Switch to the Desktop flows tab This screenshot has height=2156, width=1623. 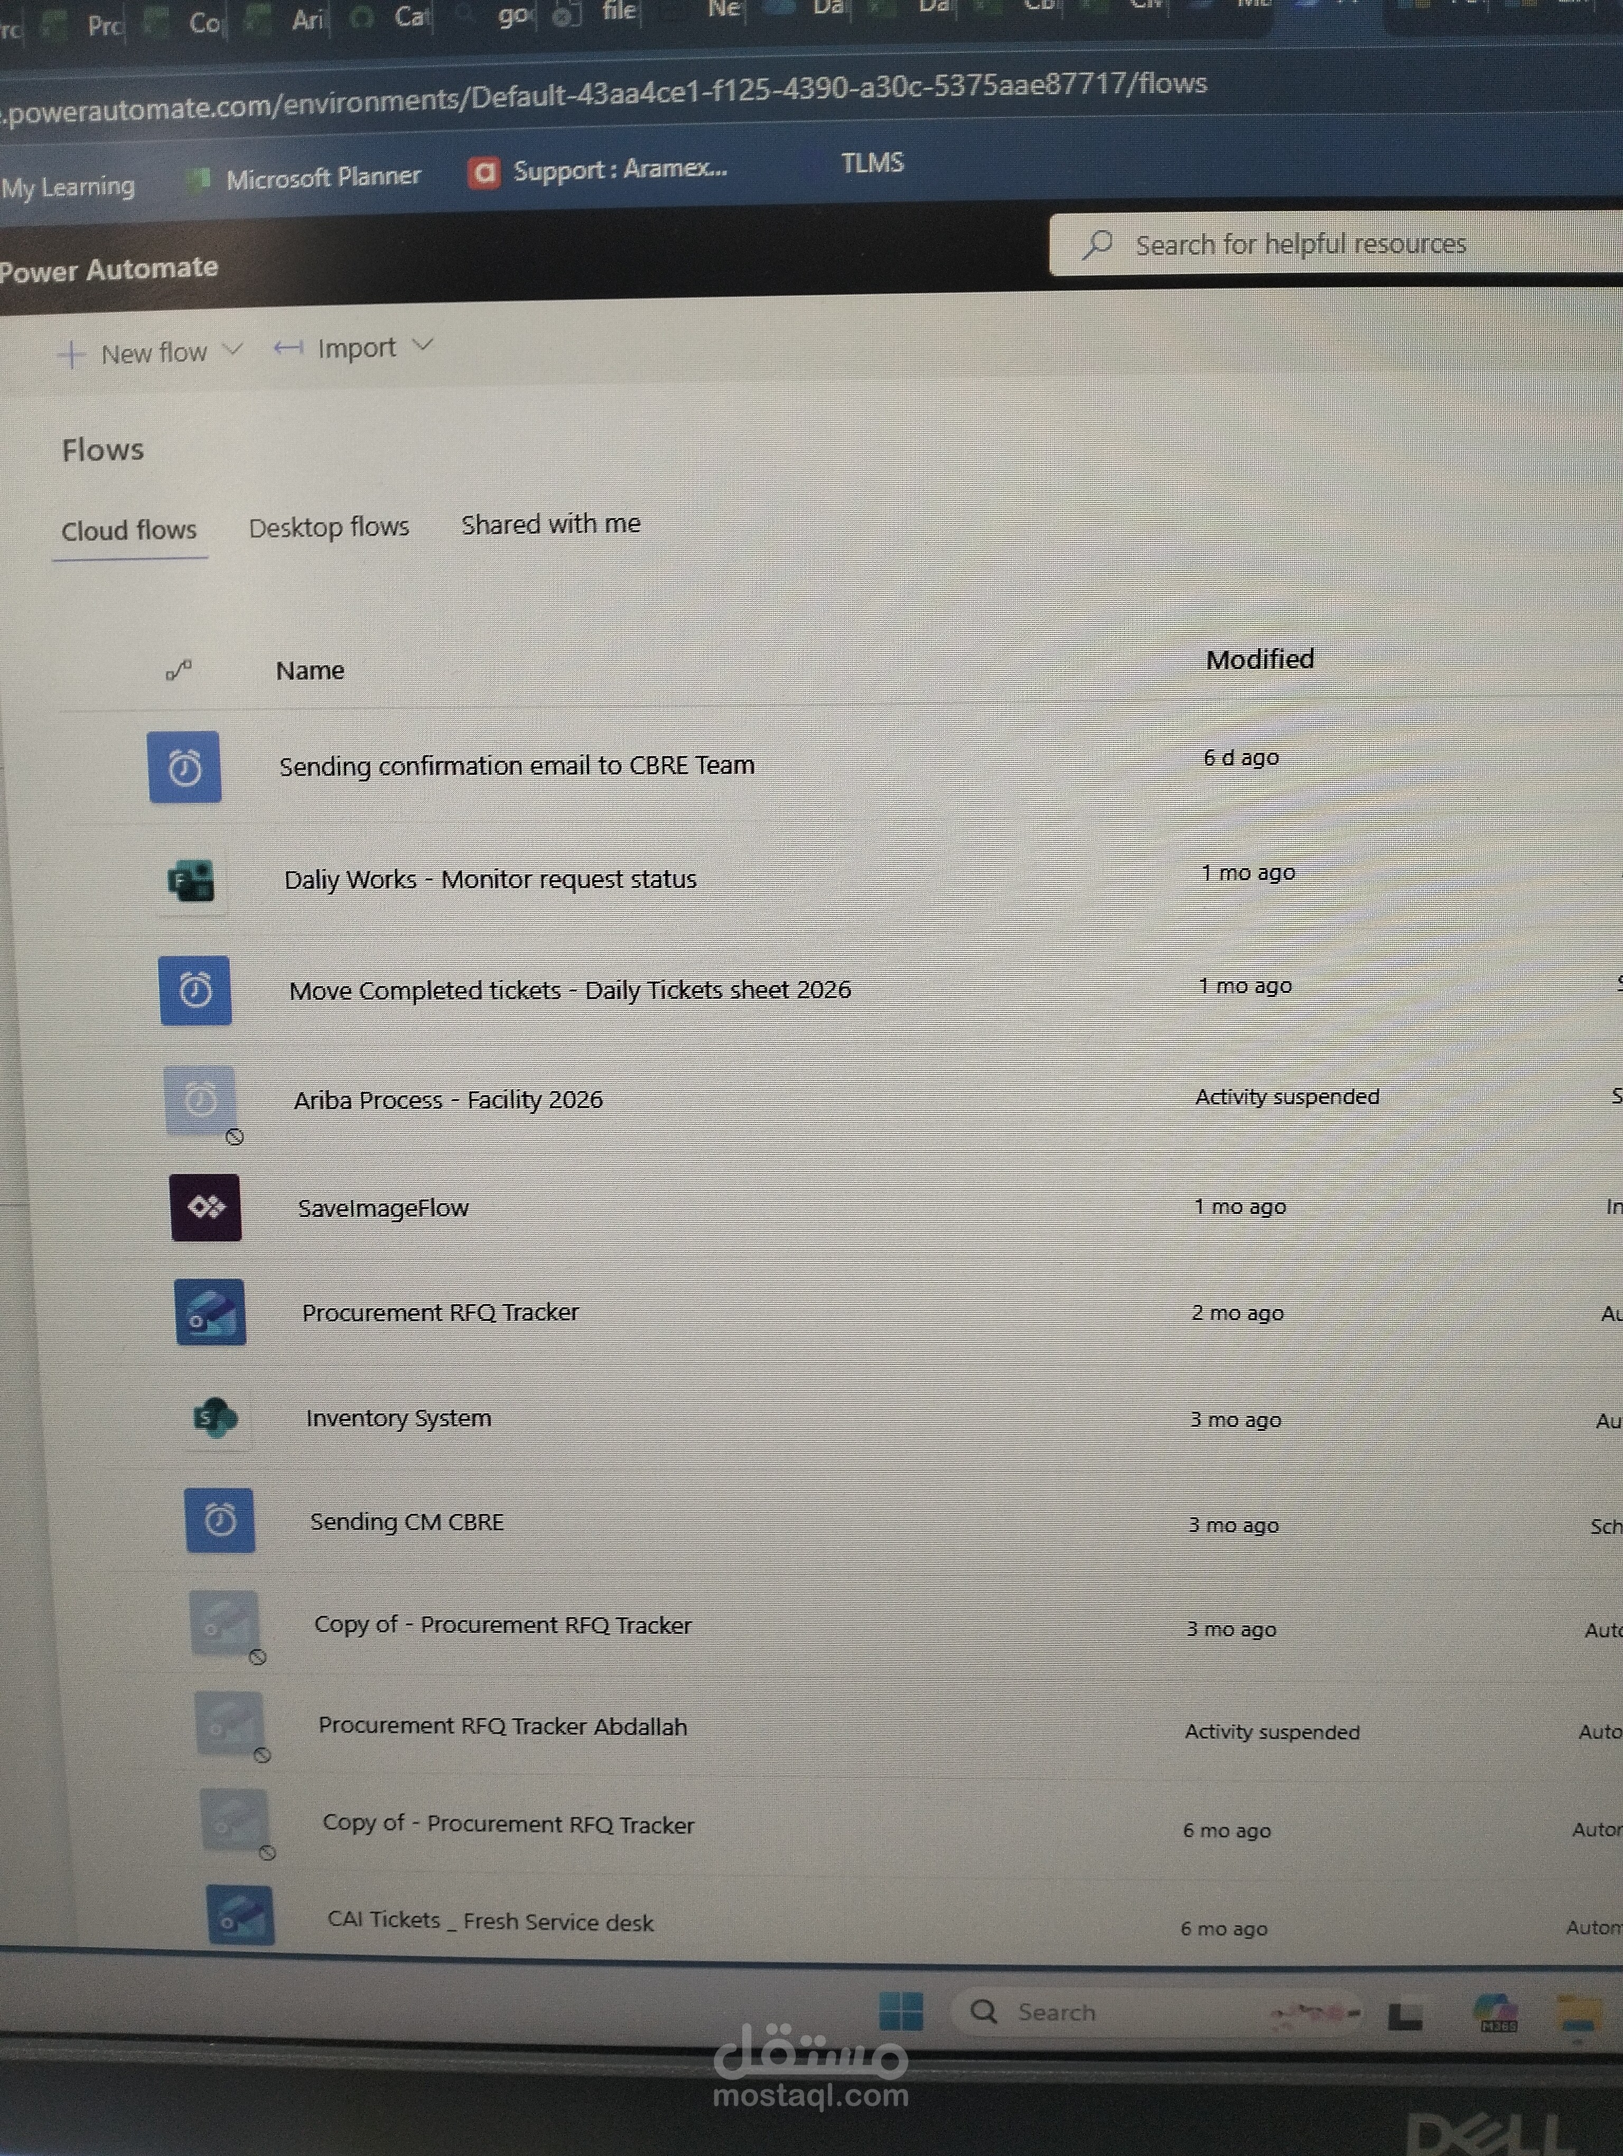(x=328, y=527)
